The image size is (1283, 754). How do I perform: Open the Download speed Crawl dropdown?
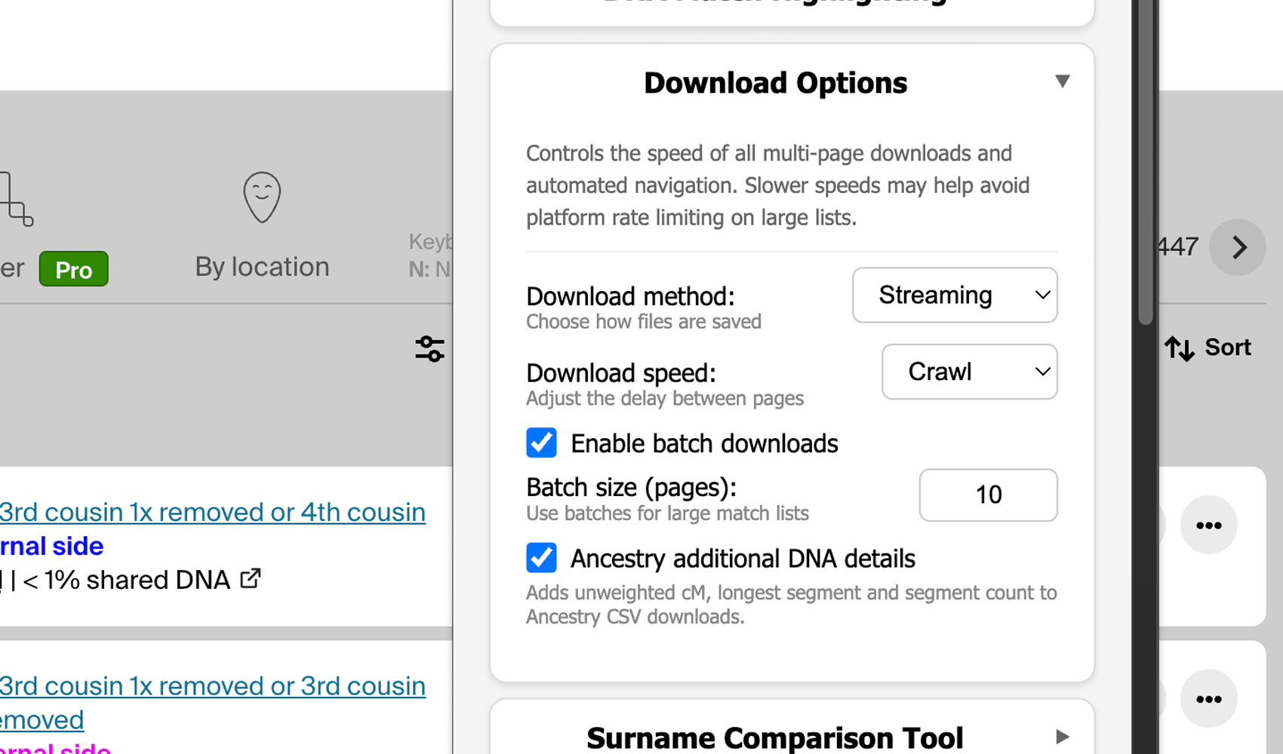pos(969,372)
